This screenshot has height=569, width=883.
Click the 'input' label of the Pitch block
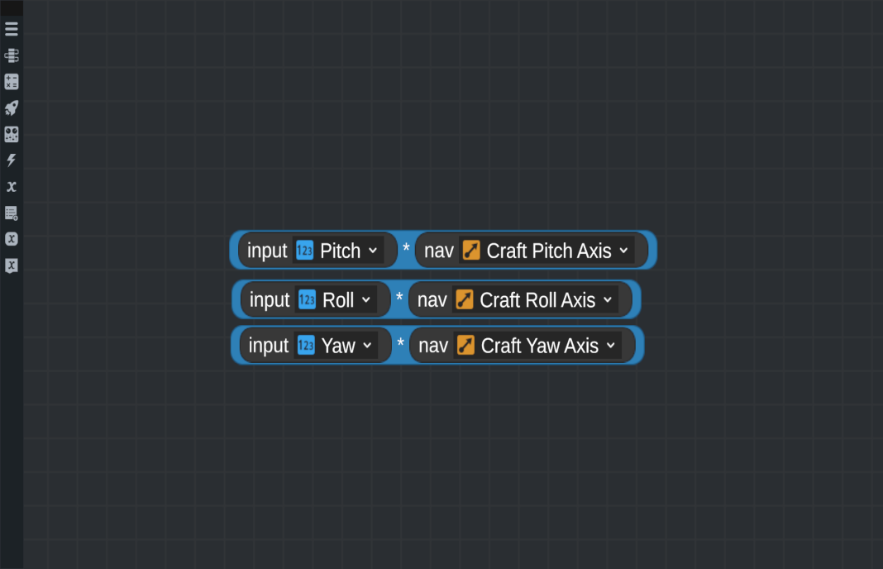tap(268, 251)
